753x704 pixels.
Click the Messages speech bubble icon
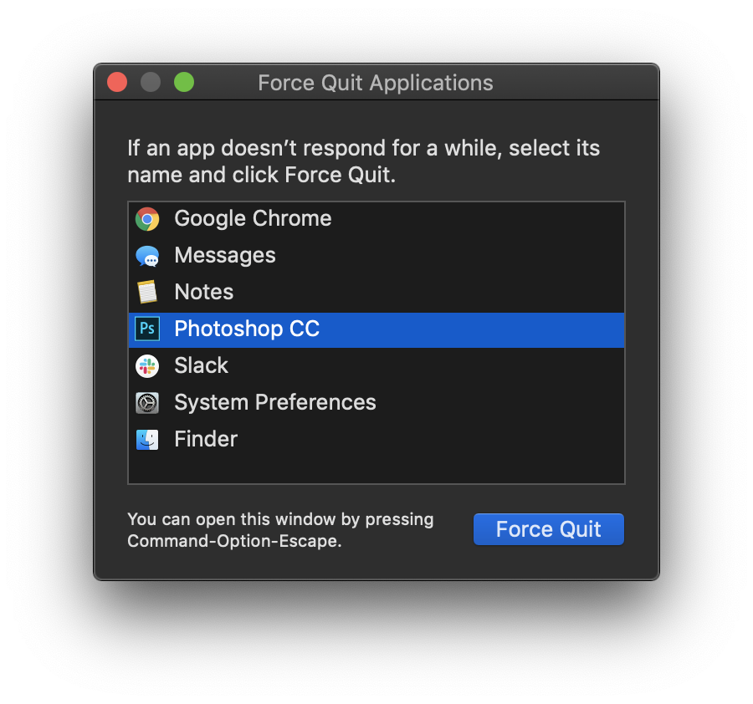[147, 256]
